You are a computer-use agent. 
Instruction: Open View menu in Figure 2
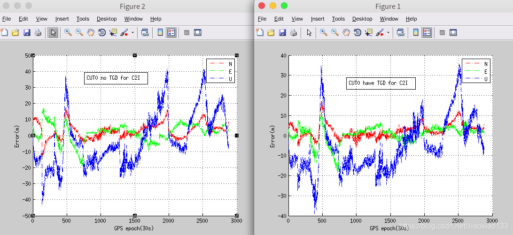coord(41,19)
